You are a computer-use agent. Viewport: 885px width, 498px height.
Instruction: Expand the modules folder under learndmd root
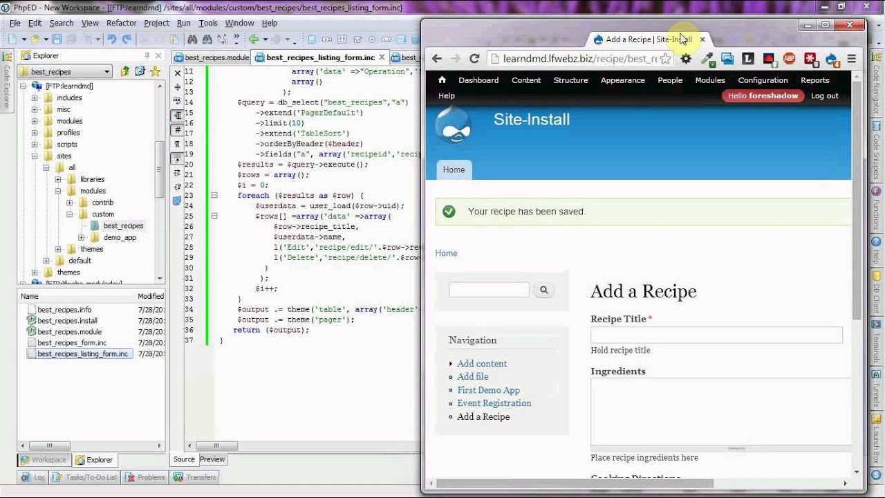[x=35, y=121]
